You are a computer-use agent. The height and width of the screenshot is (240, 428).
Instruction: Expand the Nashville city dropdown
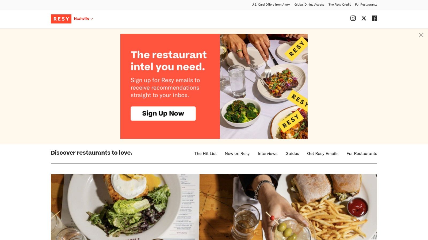tap(83, 19)
